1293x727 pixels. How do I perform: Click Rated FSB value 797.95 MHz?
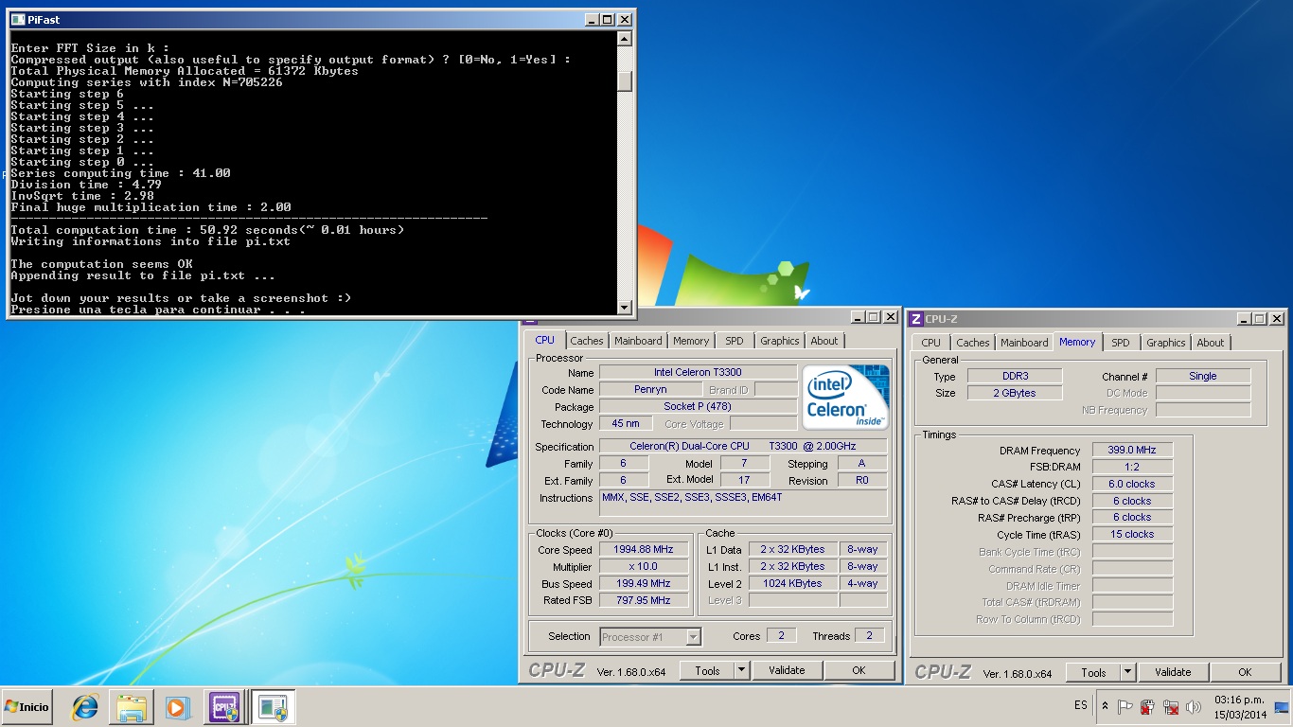click(645, 600)
